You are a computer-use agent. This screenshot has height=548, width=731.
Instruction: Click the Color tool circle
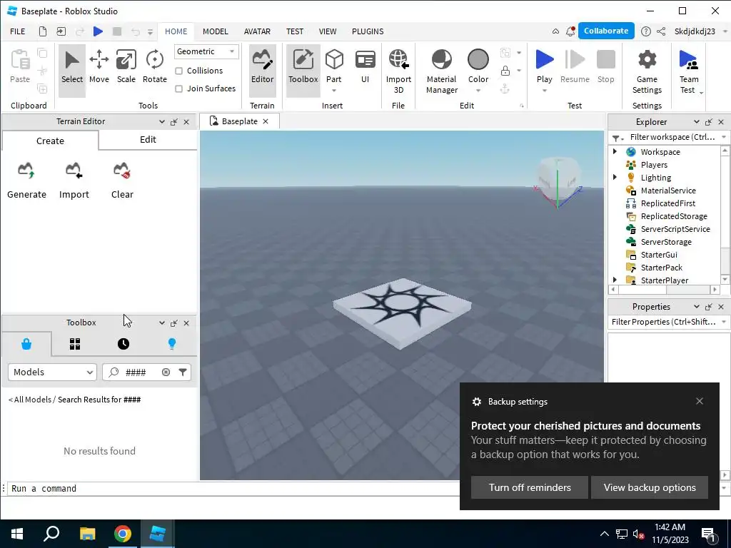pos(478,60)
